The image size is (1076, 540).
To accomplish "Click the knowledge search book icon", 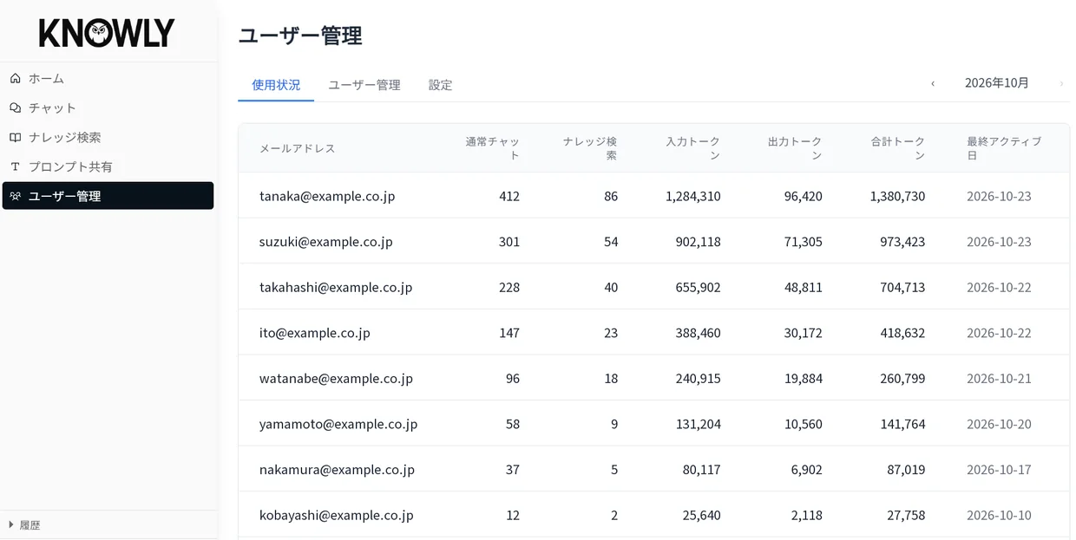I will [x=15, y=137].
